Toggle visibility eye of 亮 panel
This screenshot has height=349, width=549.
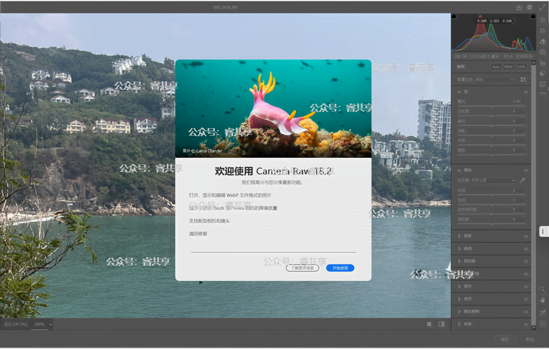pos(526,92)
